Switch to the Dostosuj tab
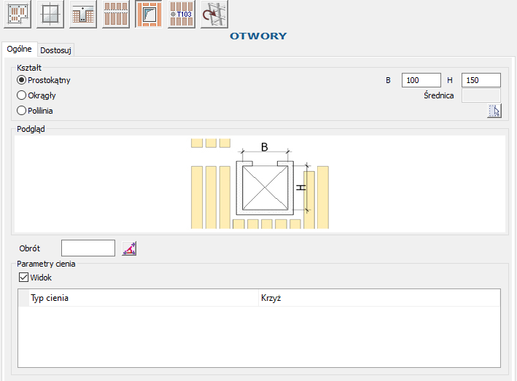This screenshot has width=517, height=381. 56,50
